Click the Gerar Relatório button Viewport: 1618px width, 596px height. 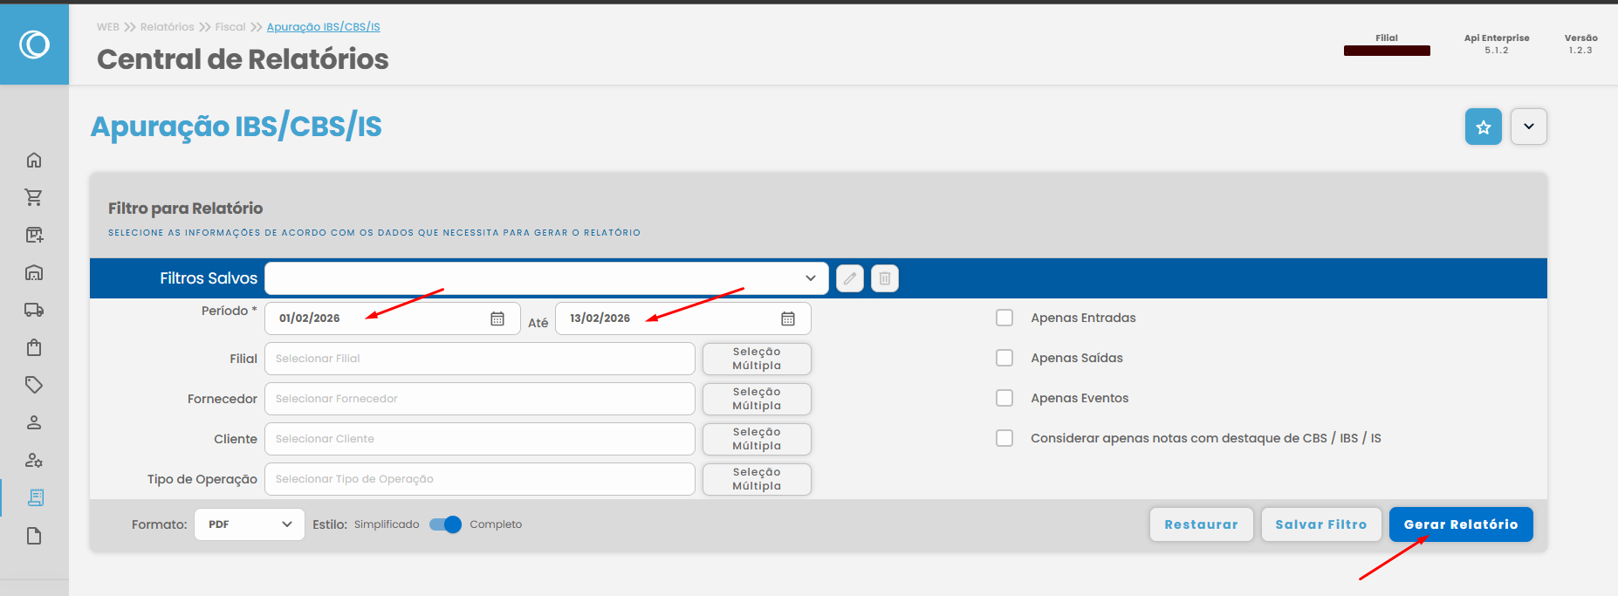(x=1460, y=524)
